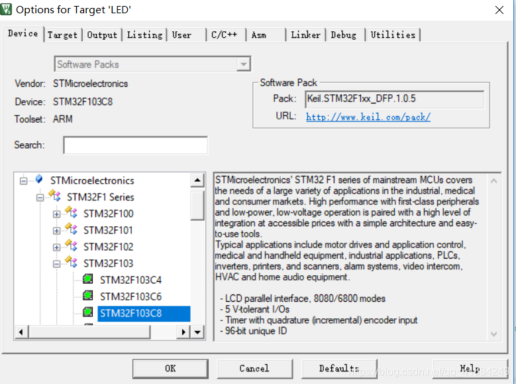
Task: Open the keil.com/pack URL link
Action: [x=368, y=117]
